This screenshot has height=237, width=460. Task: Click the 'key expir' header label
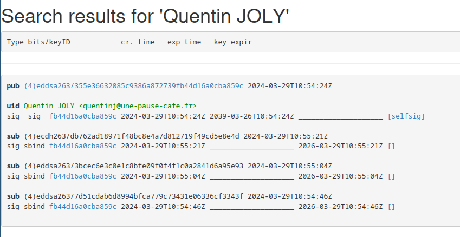tap(233, 42)
